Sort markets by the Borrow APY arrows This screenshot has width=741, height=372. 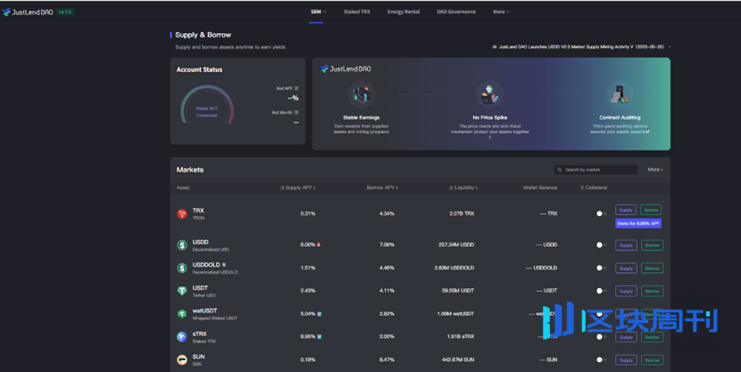point(396,188)
